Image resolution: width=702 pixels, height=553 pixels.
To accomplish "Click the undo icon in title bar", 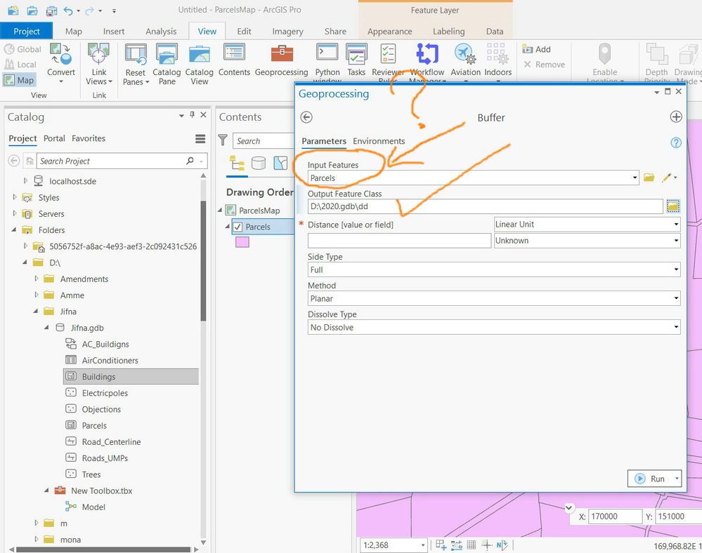I will click(x=68, y=10).
